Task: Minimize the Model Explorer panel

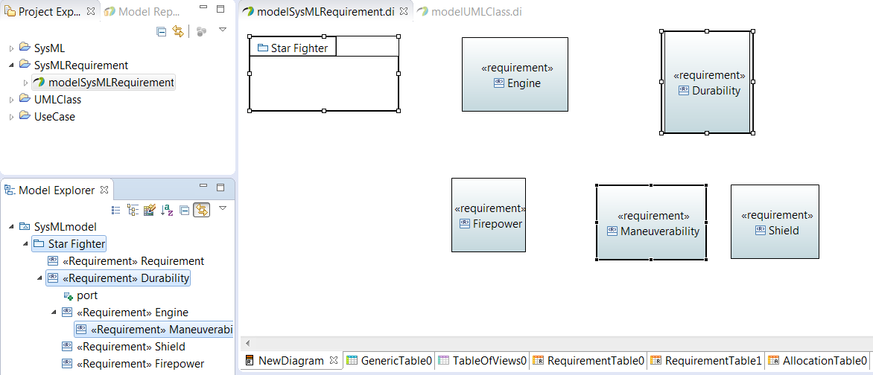Action: point(203,187)
